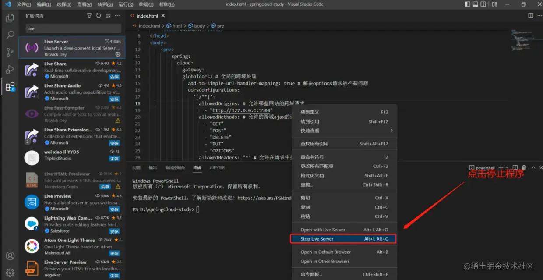The height and width of the screenshot is (280, 543).
Task: Open index.html breadcrumb file entry
Action: click(146, 26)
